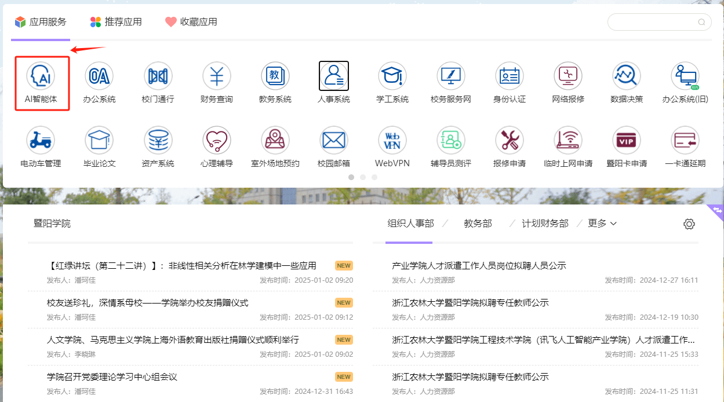Launch the 办公系统 OA icon
This screenshot has height=402, width=724.
point(99,76)
